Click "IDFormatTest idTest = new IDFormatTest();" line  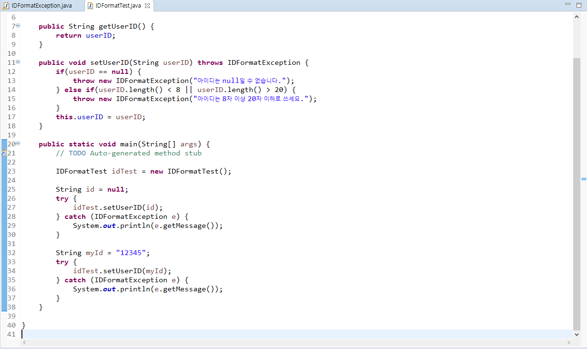coord(144,171)
